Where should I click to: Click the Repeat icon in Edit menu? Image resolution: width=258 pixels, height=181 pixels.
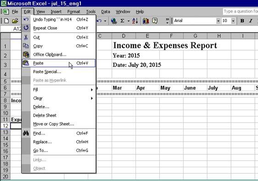coord(26,28)
